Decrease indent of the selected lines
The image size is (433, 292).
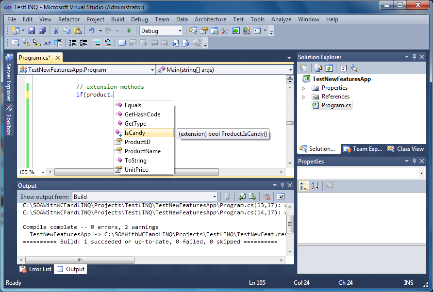(x=73, y=43)
